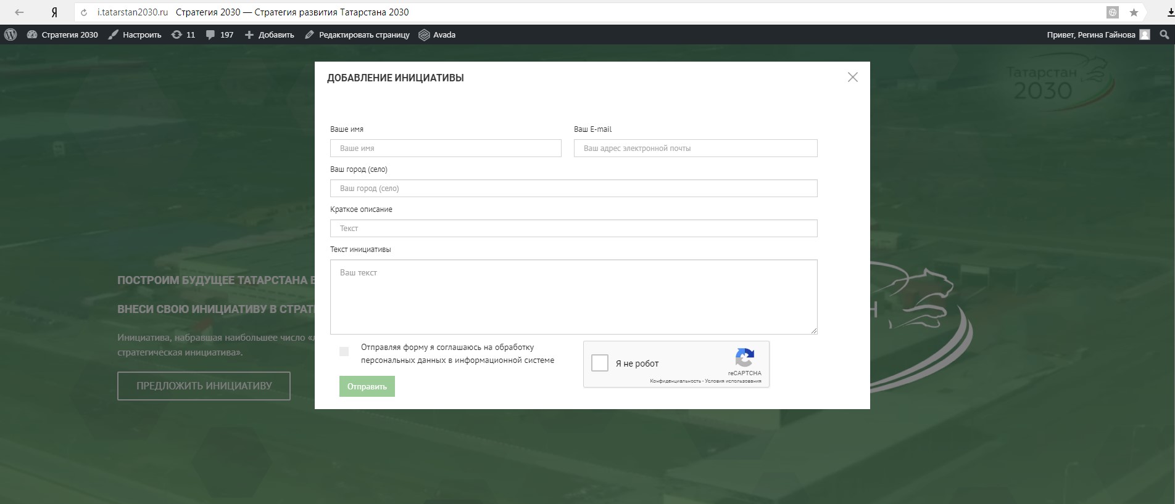Click into the Ваше имя input field
The image size is (1175, 504).
pyautogui.click(x=446, y=148)
